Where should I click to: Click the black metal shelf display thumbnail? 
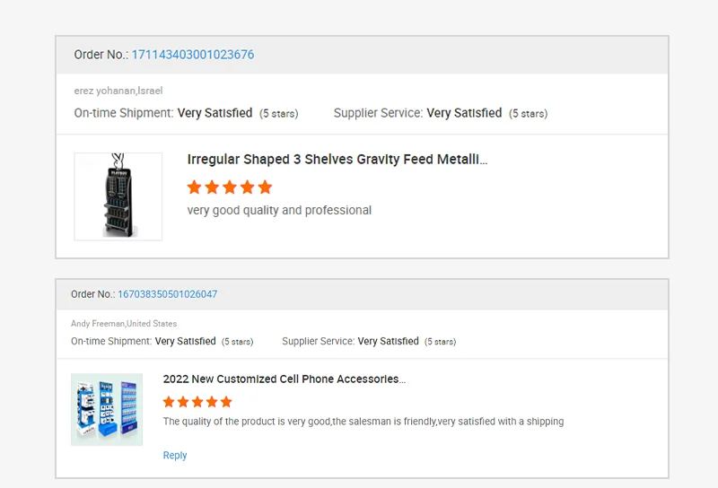118,196
